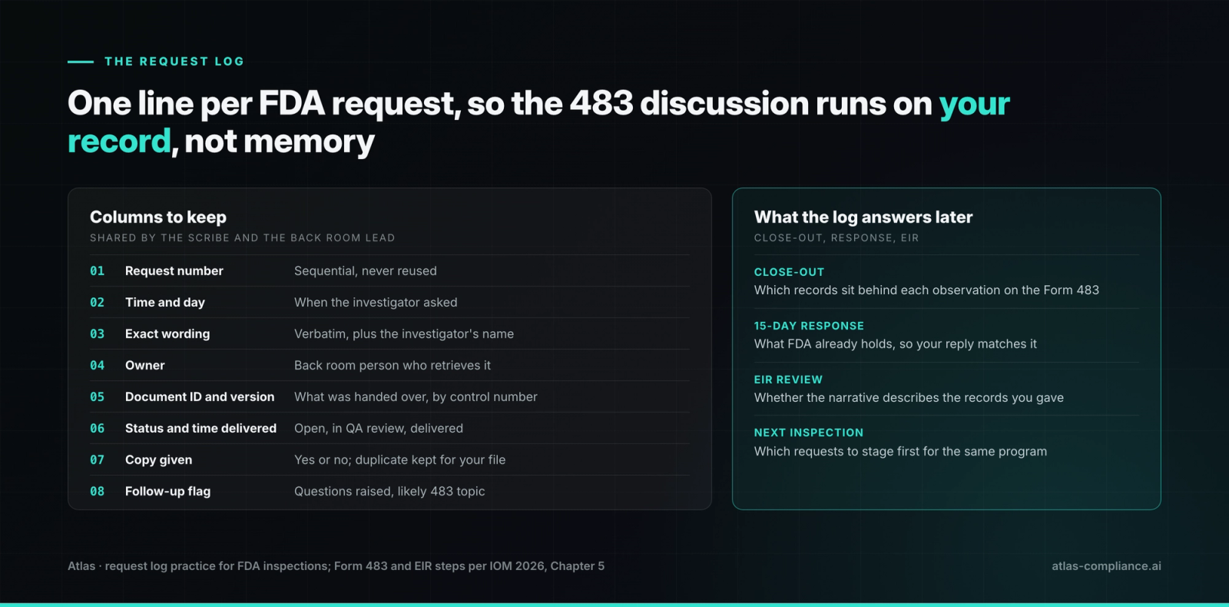Click 'Questions raised, likely 483 topic'
Viewport: 1229px width, 607px height.
(x=389, y=491)
